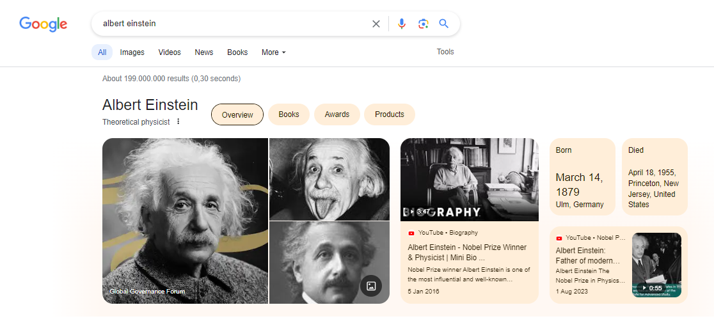Click the blue magnifying glass search icon
Viewport: 714px width, 321px height.
pos(443,24)
